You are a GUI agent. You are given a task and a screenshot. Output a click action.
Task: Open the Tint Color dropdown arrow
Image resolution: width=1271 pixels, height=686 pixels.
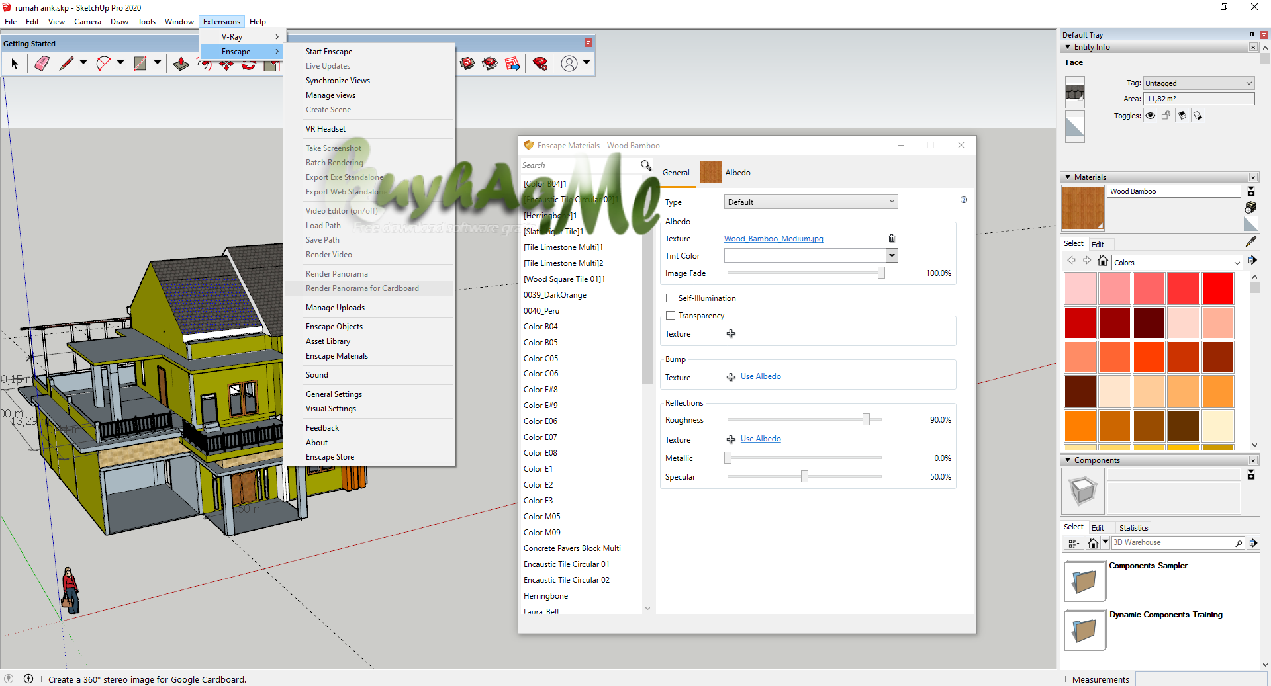tap(892, 255)
